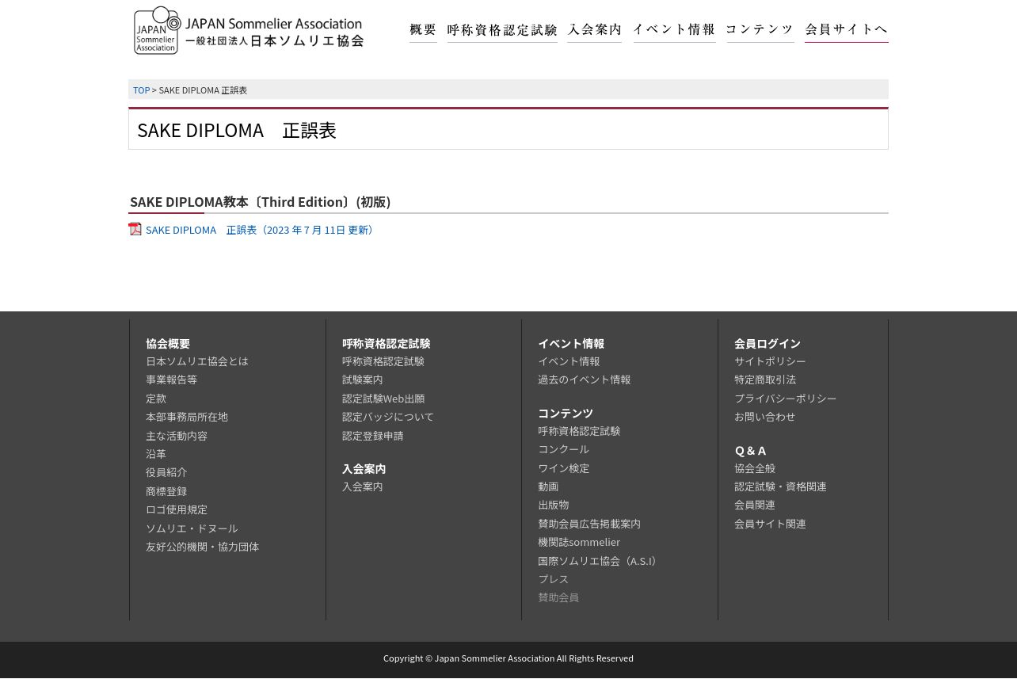Image resolution: width=1017 pixels, height=679 pixels.
Task: Open the 認定試験Web出願 footer link
Action: pyautogui.click(x=383, y=399)
